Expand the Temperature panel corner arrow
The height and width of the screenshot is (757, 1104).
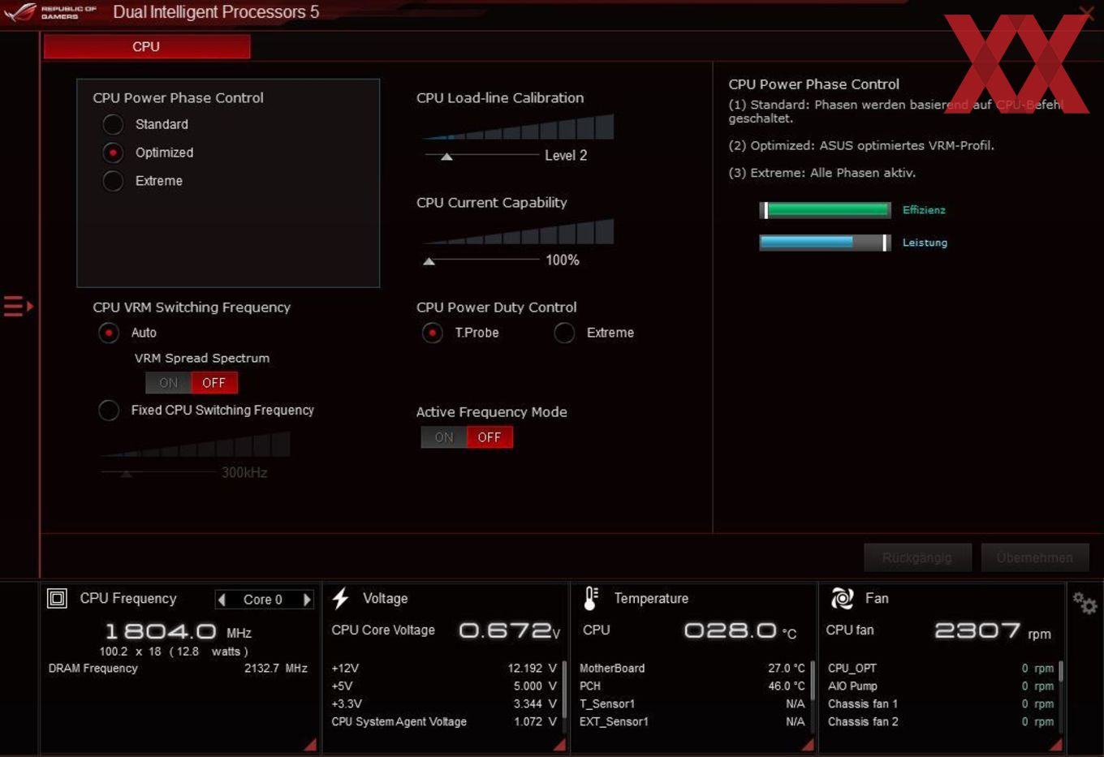click(807, 744)
